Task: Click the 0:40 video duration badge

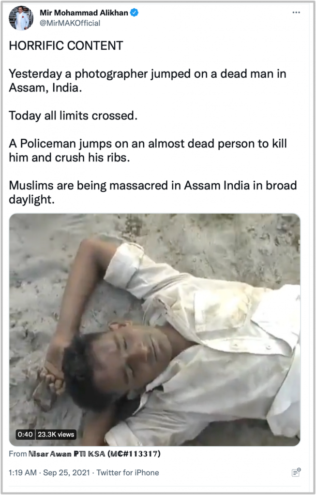Action: (x=25, y=435)
